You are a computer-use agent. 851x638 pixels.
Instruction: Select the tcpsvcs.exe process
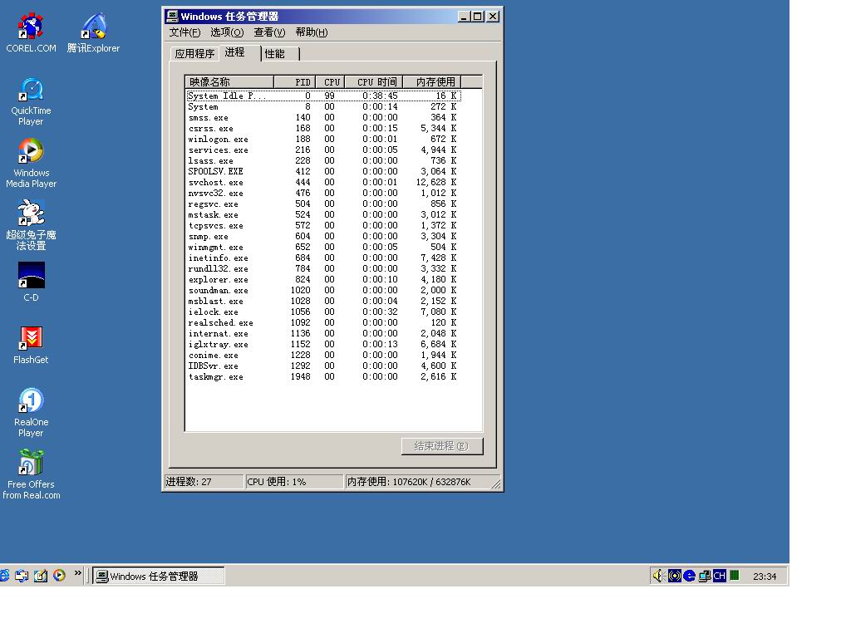[323, 226]
